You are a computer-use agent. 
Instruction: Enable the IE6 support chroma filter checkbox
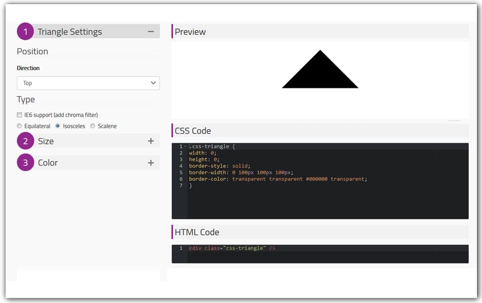click(21, 115)
